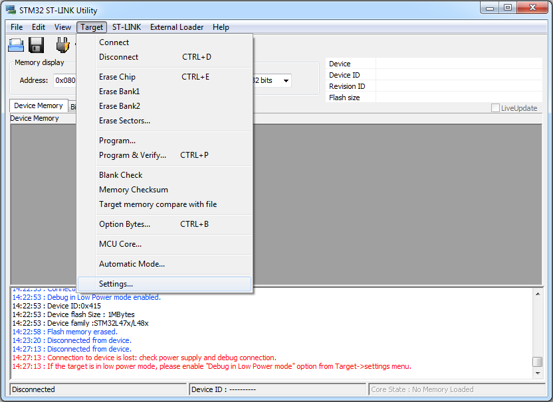This screenshot has width=553, height=402.
Task: Click the Revision ID info row
Action: 434,86
